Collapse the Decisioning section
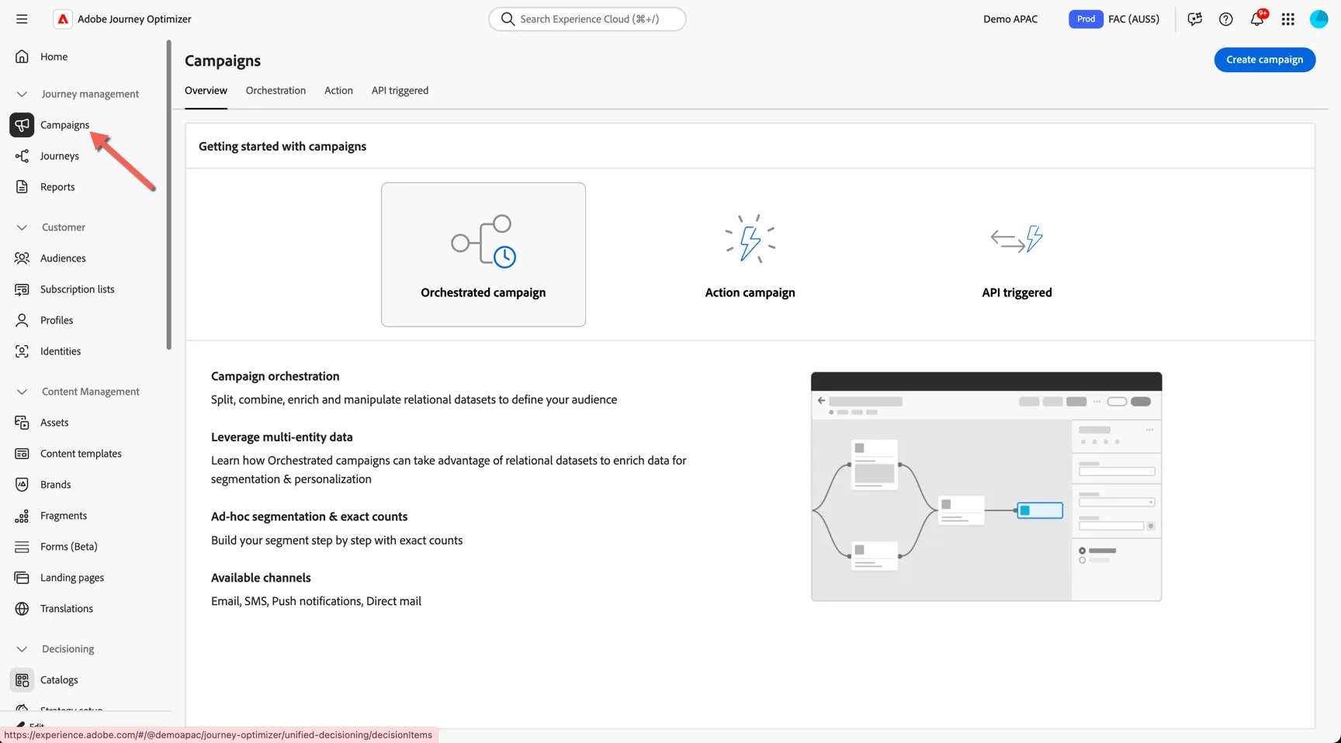Image resolution: width=1341 pixels, height=743 pixels. 22,649
